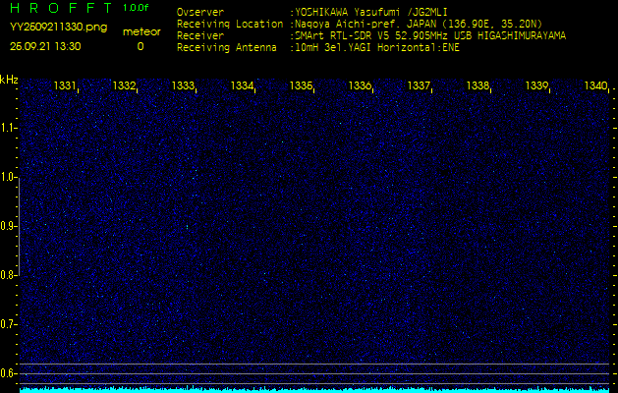Click the 0.6 frequency axis label
Image resolution: width=618 pixels, height=393 pixels.
click(x=9, y=372)
